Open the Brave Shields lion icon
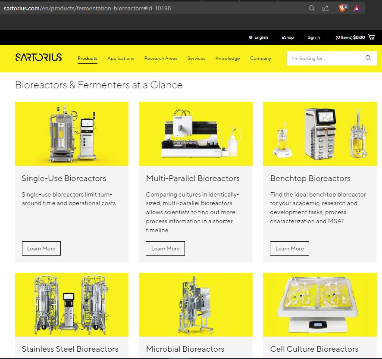Screen dimensions: 382x359 [x=342, y=8]
